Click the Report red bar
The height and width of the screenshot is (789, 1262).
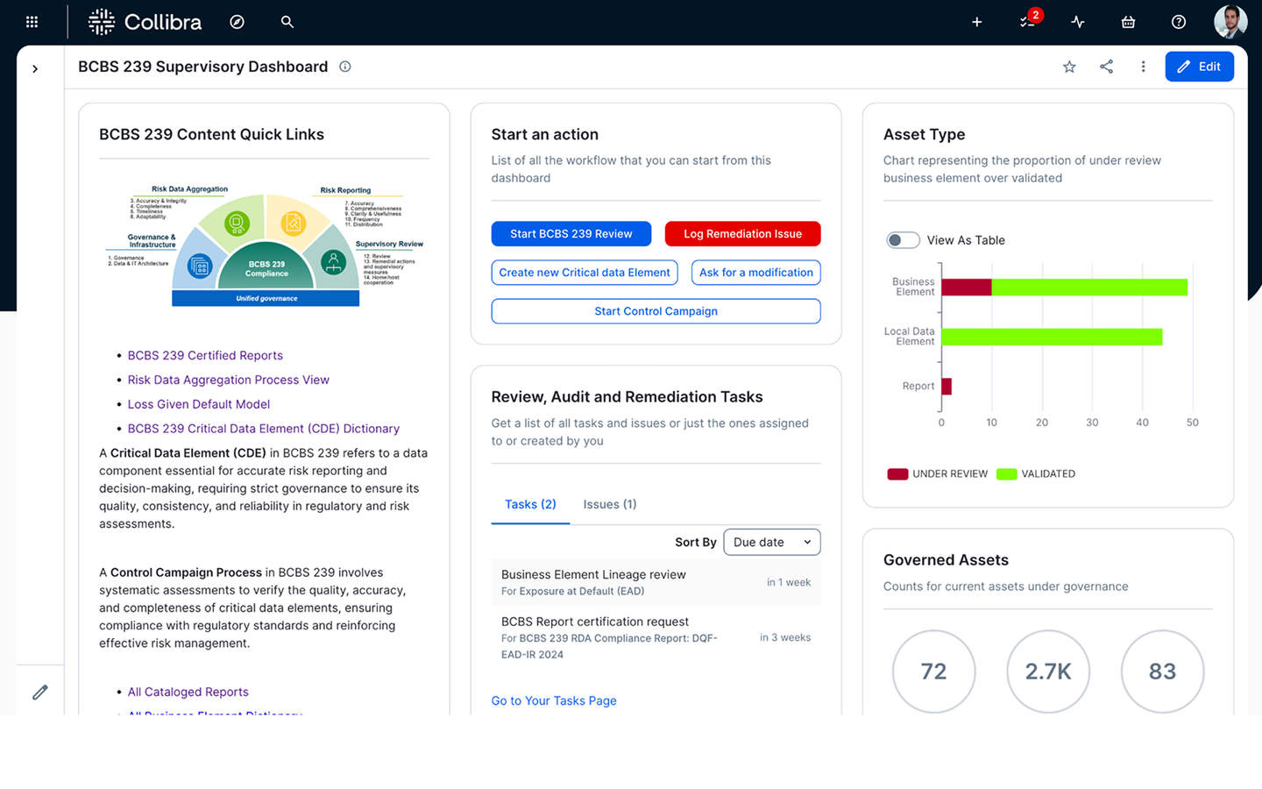point(946,387)
